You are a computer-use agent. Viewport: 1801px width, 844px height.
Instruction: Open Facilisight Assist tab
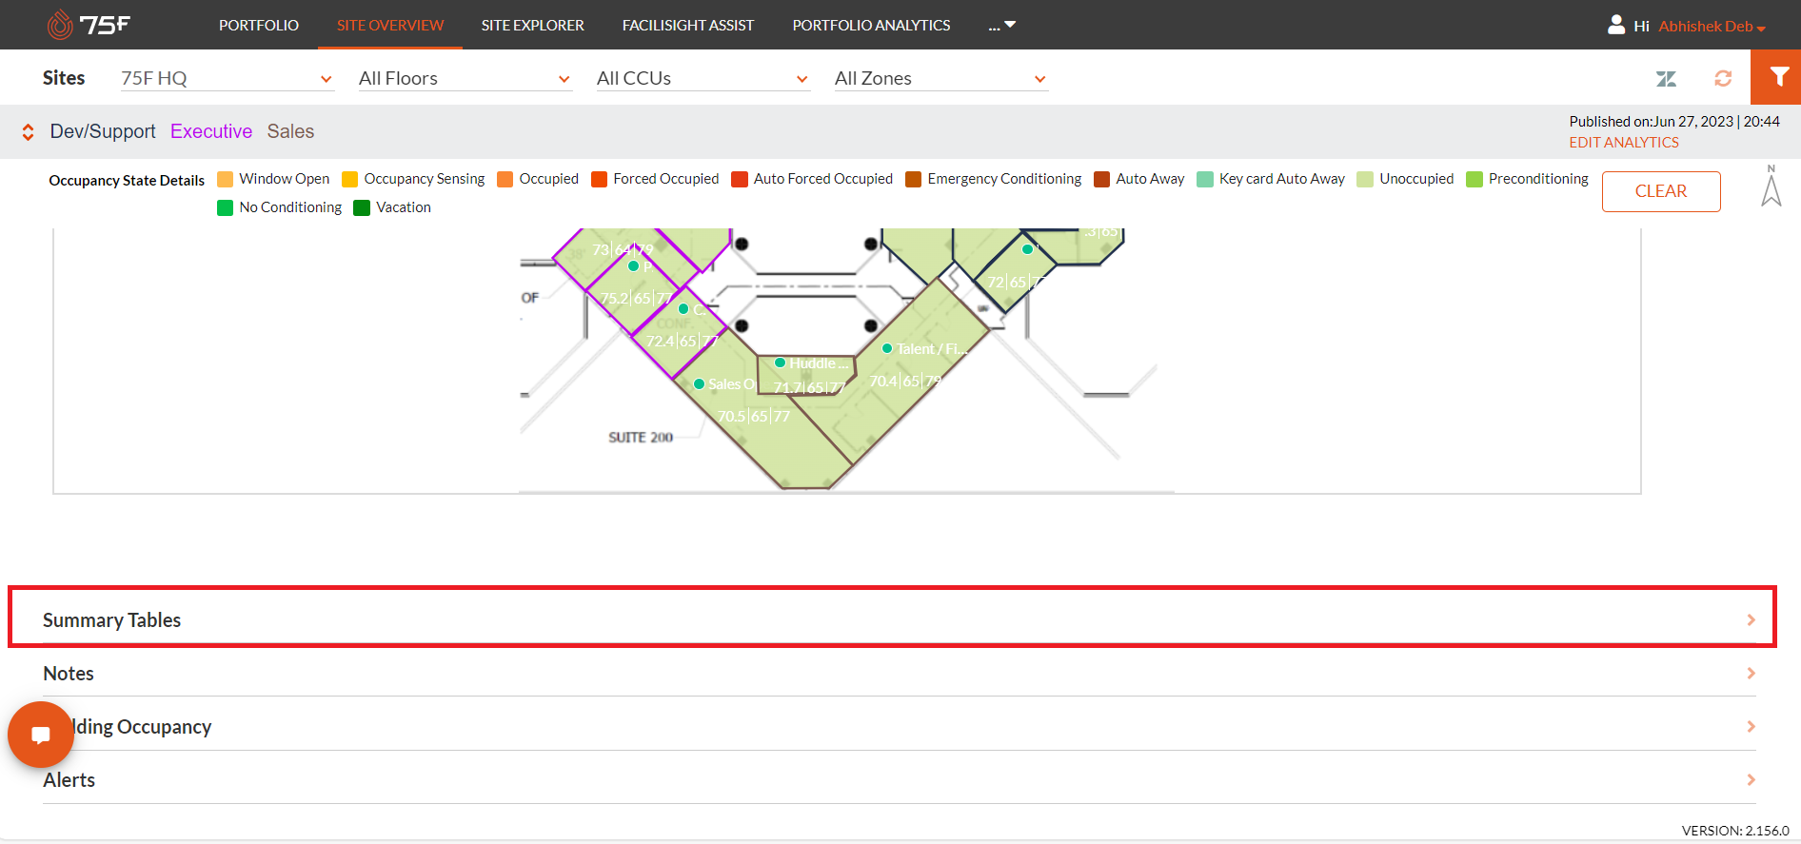click(x=688, y=25)
